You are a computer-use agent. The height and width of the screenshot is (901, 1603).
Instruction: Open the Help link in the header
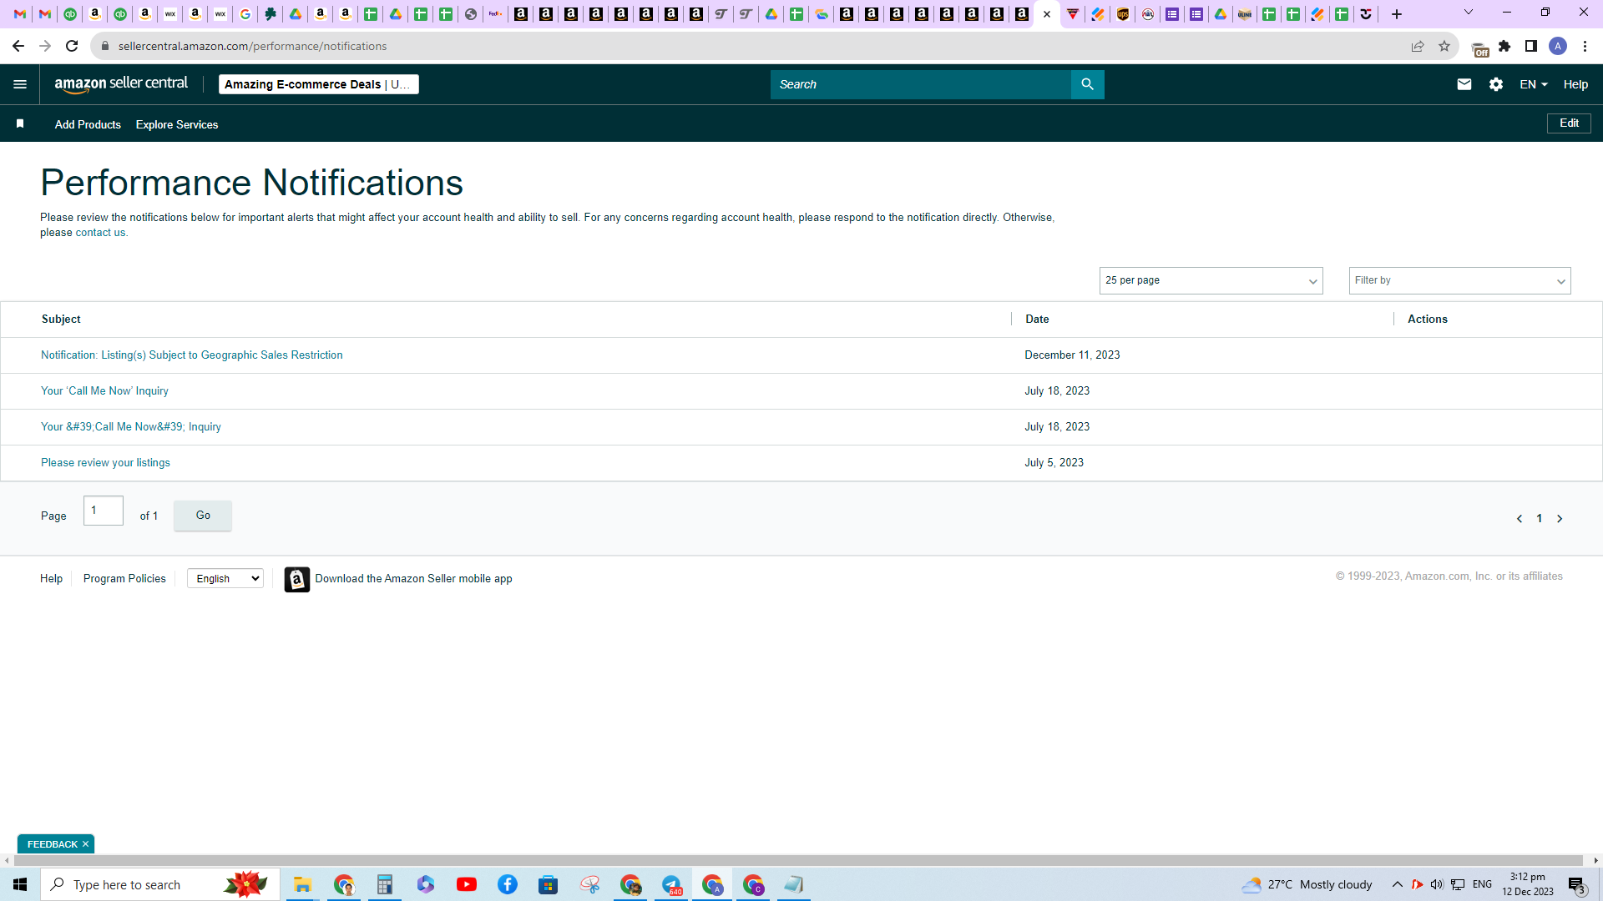pyautogui.click(x=1575, y=84)
